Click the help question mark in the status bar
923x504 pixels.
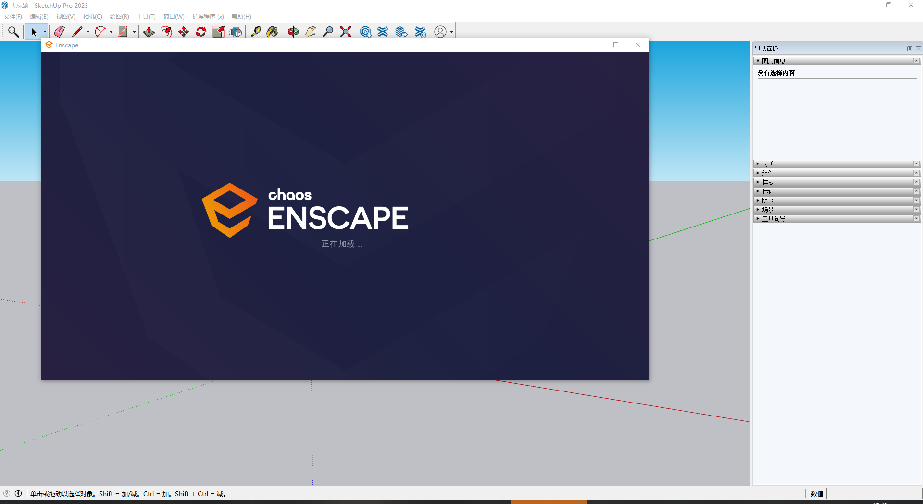click(x=7, y=494)
